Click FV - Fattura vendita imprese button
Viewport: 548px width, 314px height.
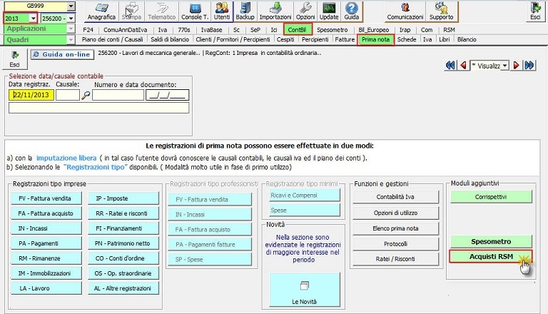click(x=46, y=198)
